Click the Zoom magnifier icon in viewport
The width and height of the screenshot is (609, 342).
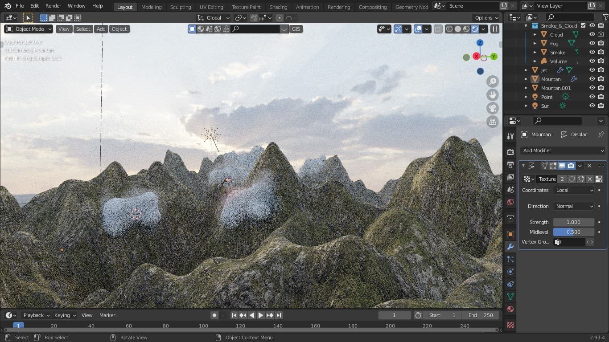pyautogui.click(x=493, y=81)
